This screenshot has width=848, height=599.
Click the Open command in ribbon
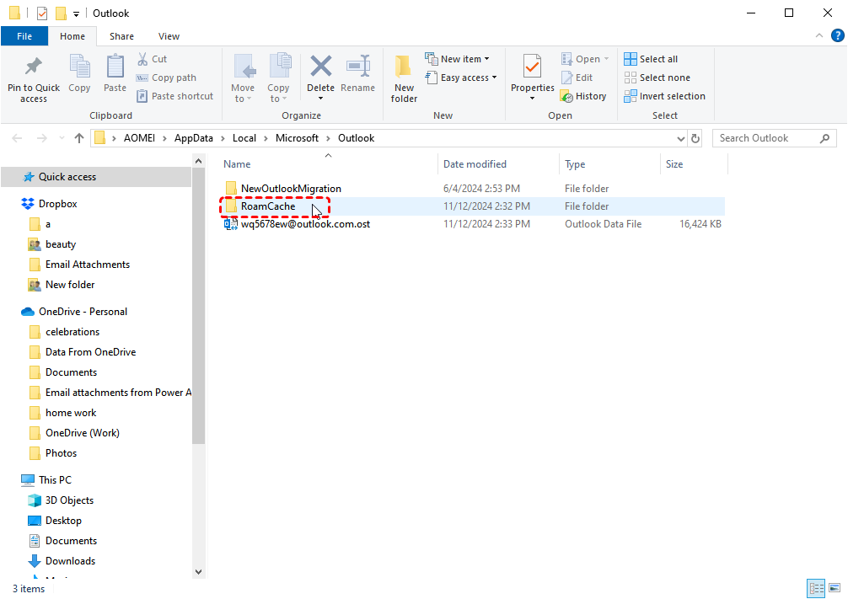coord(585,59)
